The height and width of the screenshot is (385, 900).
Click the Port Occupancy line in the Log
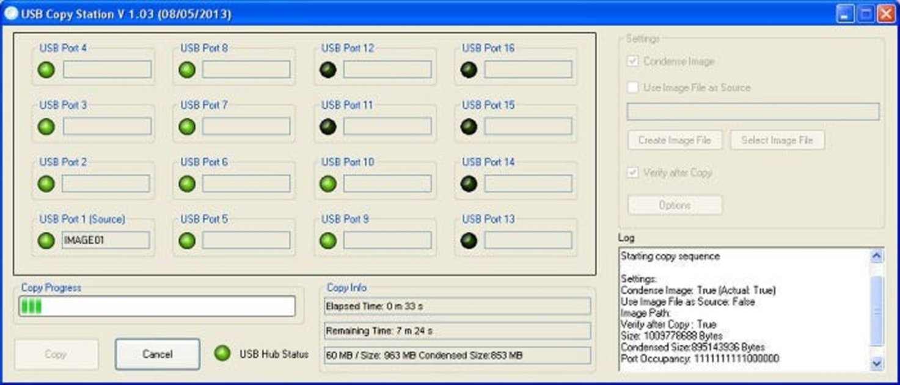point(700,359)
